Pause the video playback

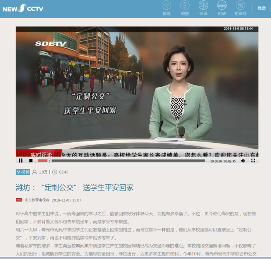pyautogui.click(x=21, y=160)
